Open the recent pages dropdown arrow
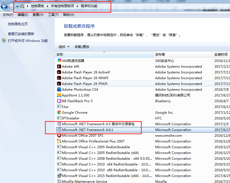The image size is (230, 183). (17, 7)
